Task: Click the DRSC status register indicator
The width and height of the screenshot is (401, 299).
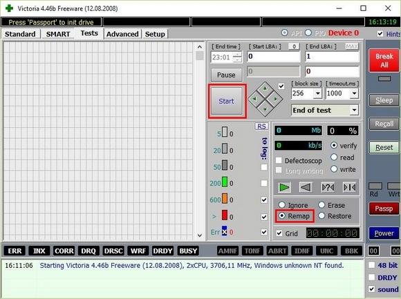Action: click(x=113, y=251)
